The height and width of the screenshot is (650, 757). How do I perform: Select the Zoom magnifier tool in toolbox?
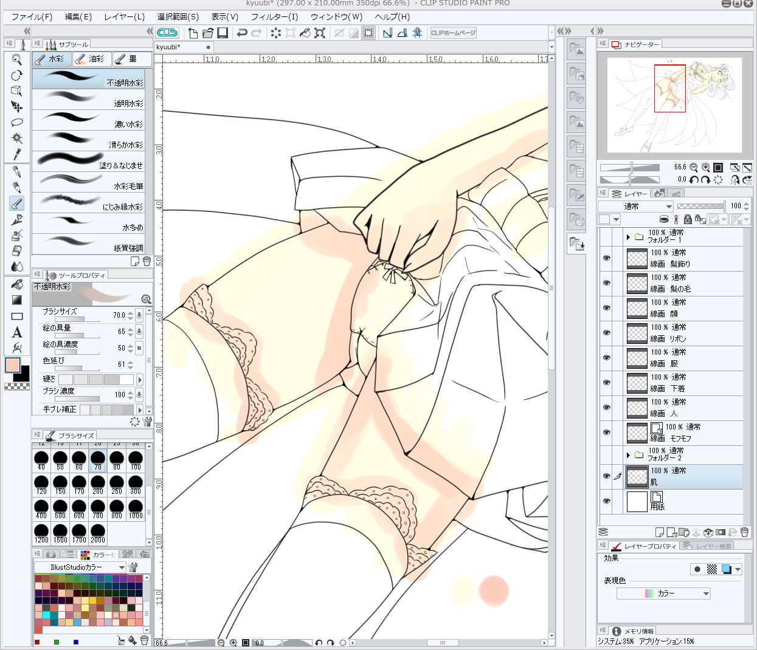(17, 60)
